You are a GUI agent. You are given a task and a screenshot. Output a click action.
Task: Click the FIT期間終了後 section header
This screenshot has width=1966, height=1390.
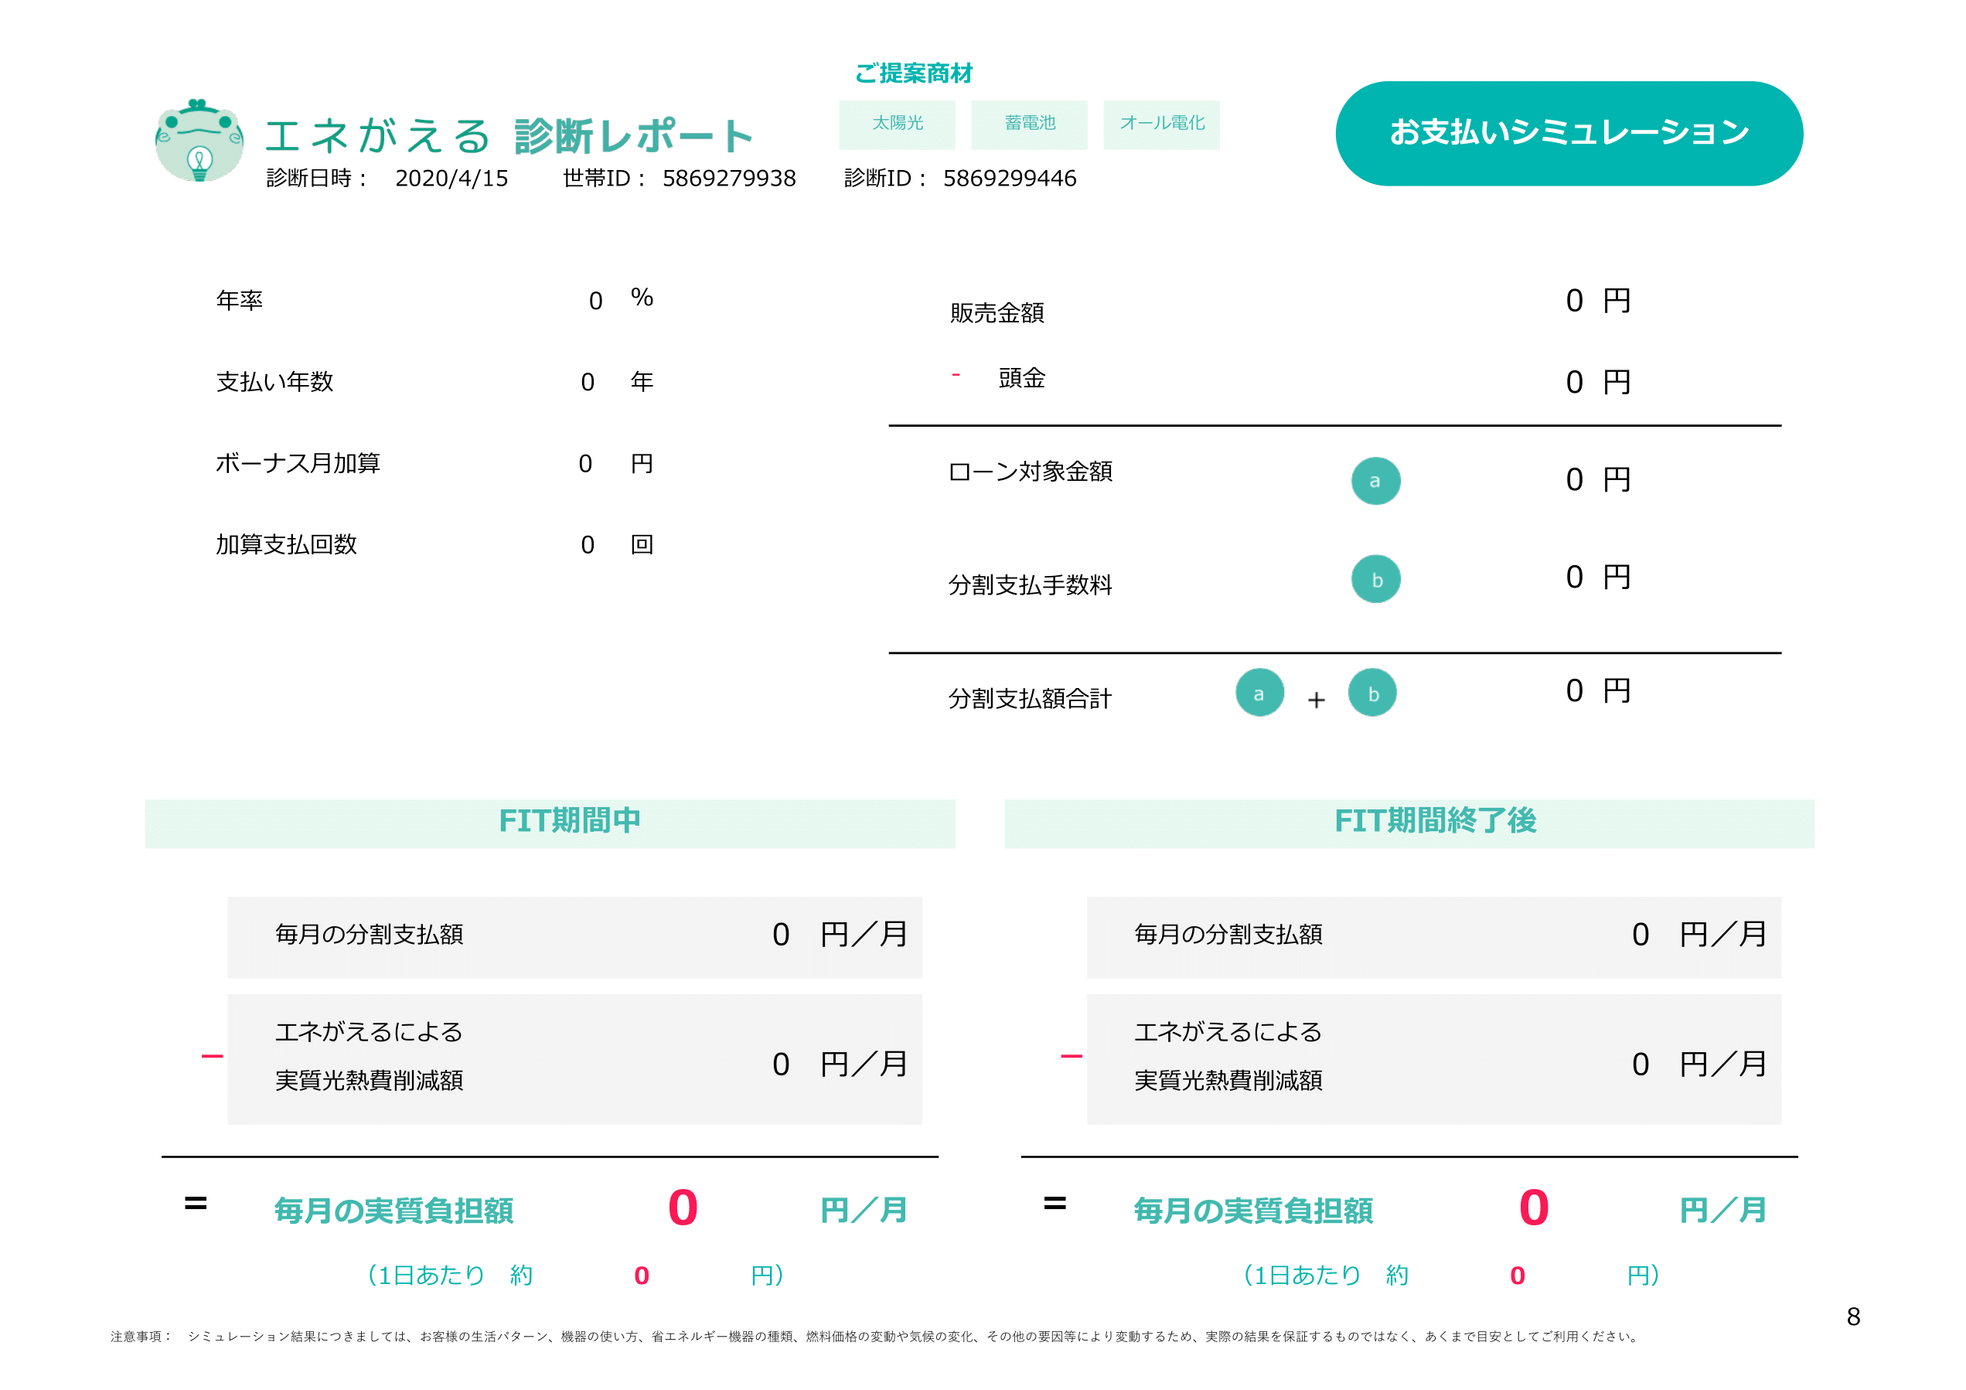click(1409, 823)
